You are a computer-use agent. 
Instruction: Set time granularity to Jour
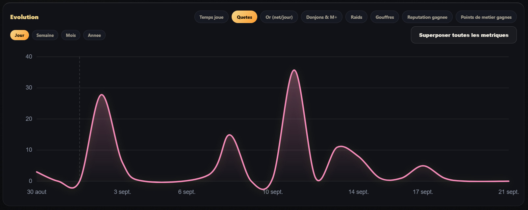click(19, 35)
